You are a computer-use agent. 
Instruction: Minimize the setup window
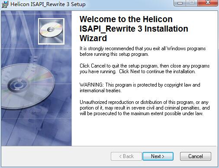tap(180, 3)
